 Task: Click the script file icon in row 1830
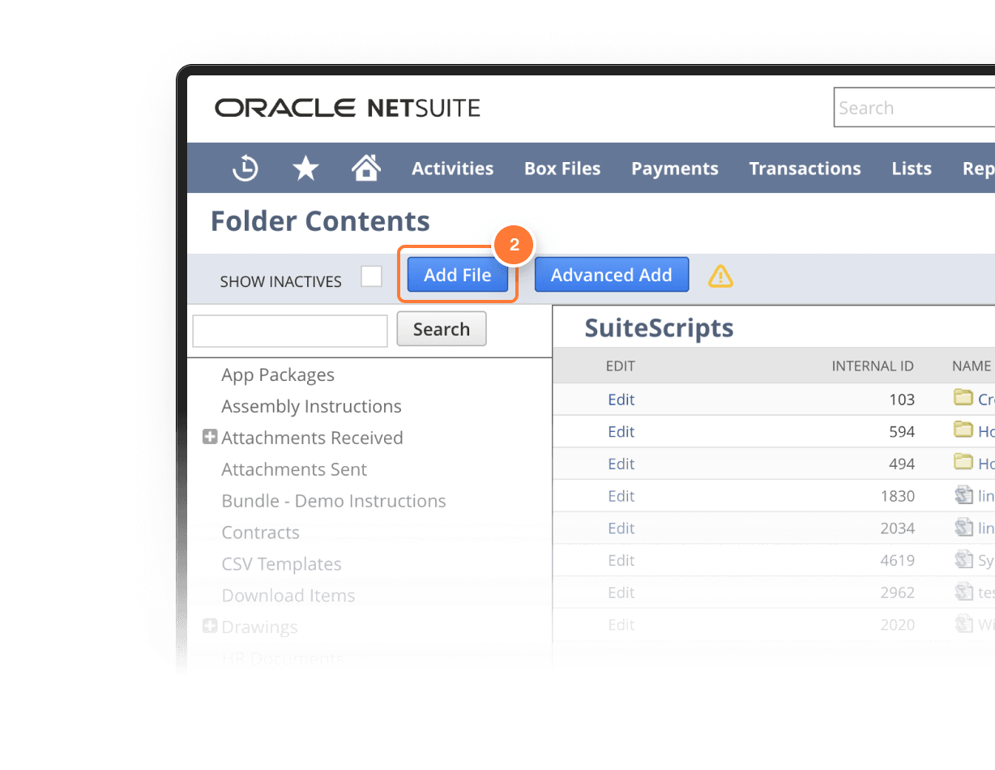tap(963, 494)
